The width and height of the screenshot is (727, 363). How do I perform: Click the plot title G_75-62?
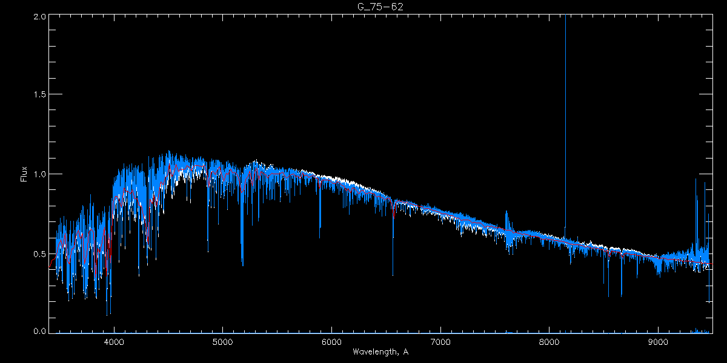tap(380, 7)
